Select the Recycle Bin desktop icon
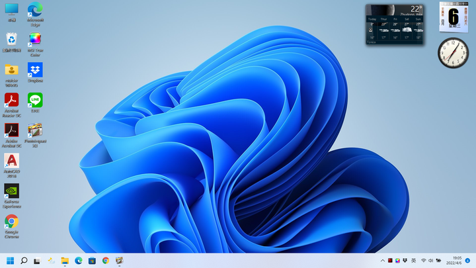The height and width of the screenshot is (268, 476). (x=11, y=42)
